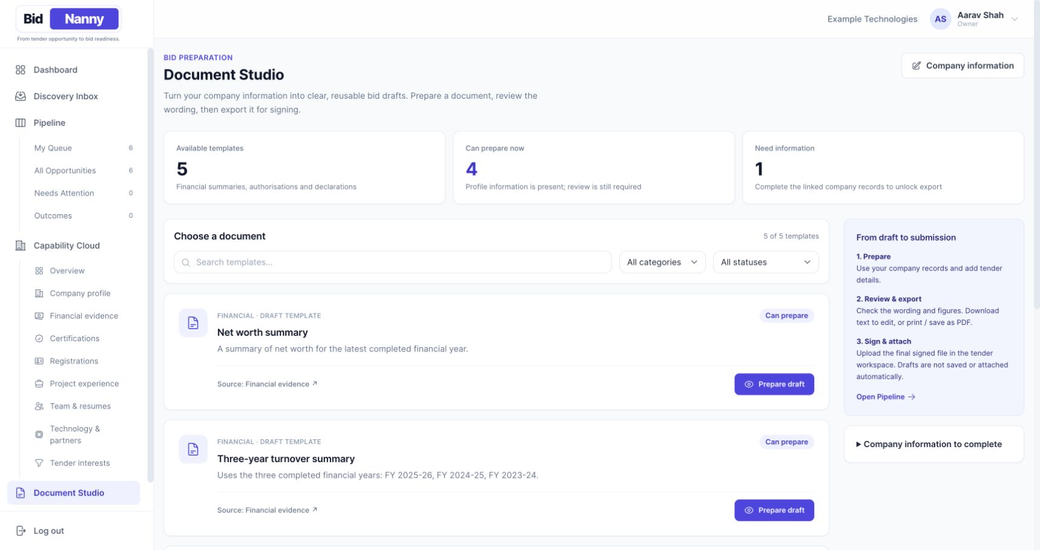1040x550 pixels.
Task: Expand Company information to complete section
Action: click(933, 444)
